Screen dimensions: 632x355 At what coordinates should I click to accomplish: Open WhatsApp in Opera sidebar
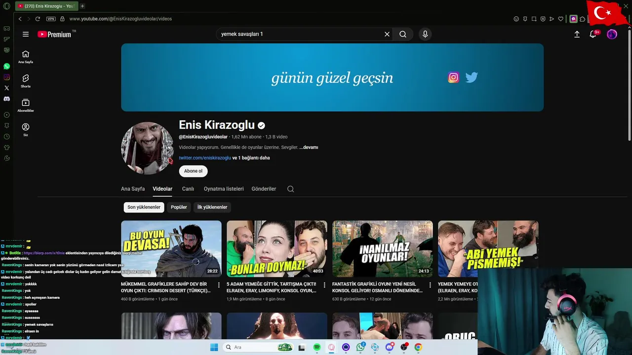[x=6, y=66]
